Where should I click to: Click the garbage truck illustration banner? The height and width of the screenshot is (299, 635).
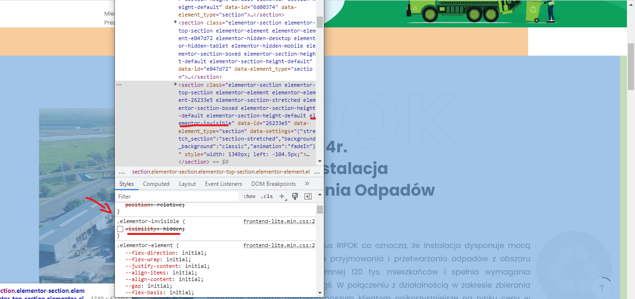tap(476, 13)
